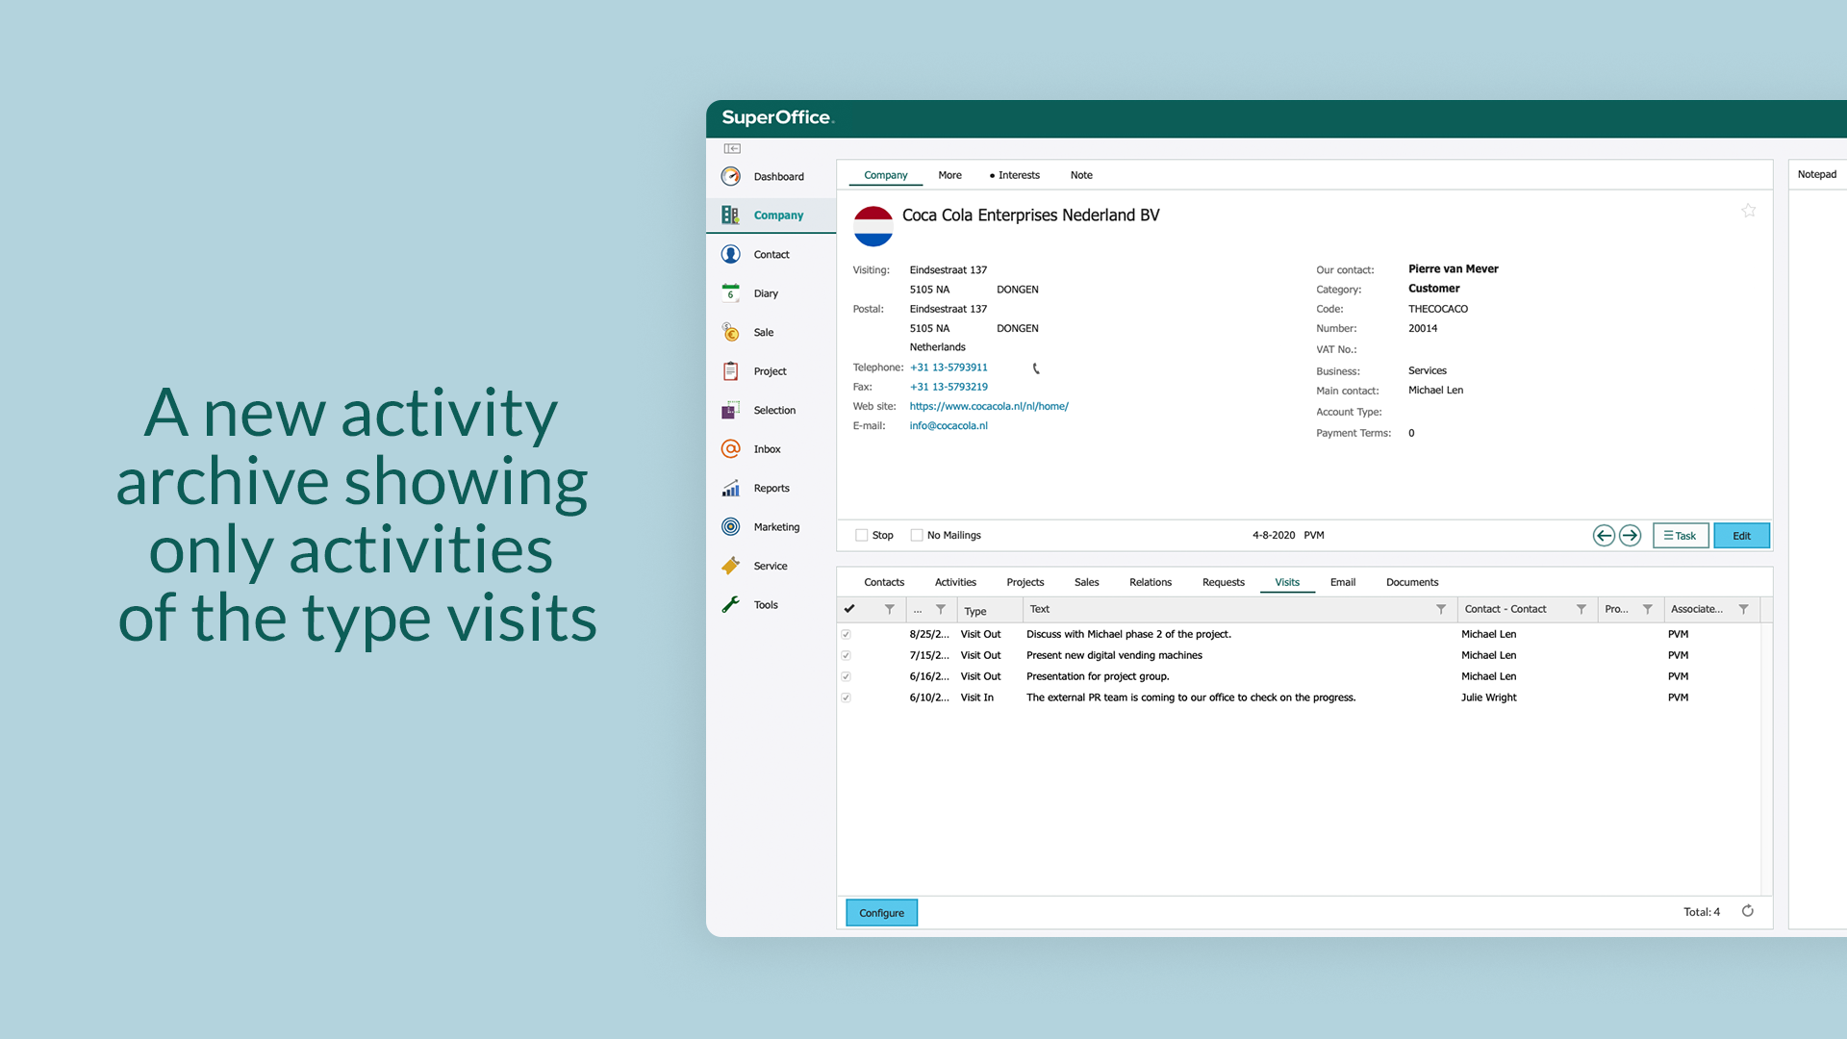Screen dimensions: 1847x1039
Task: Open filter for the completed column
Action: coord(890,609)
